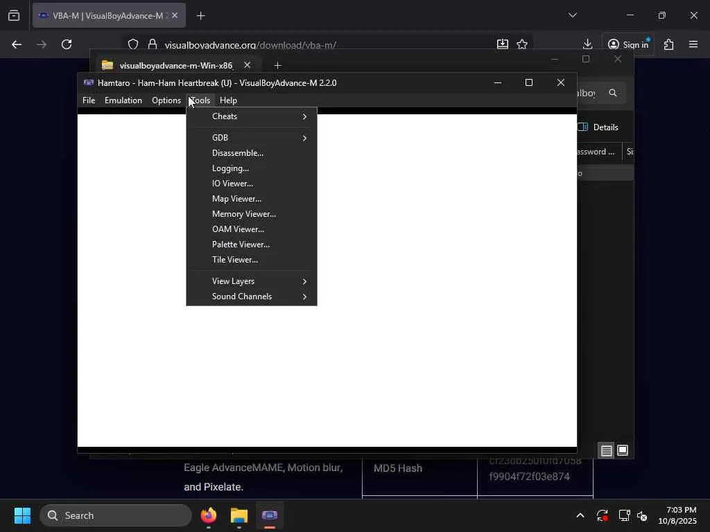Click the Sign in button in Firefox

628,44
